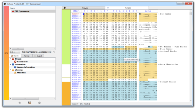The width and height of the screenshot is (196, 108).
Task: Click offset 00000040 row label
Action: (76, 23)
